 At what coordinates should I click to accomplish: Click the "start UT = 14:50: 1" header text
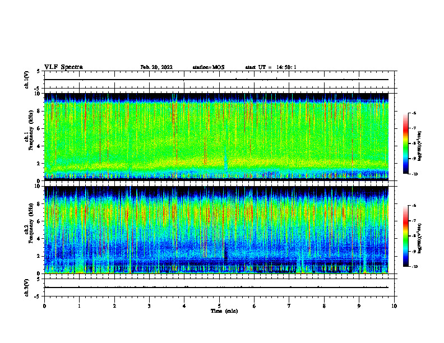pos(271,67)
